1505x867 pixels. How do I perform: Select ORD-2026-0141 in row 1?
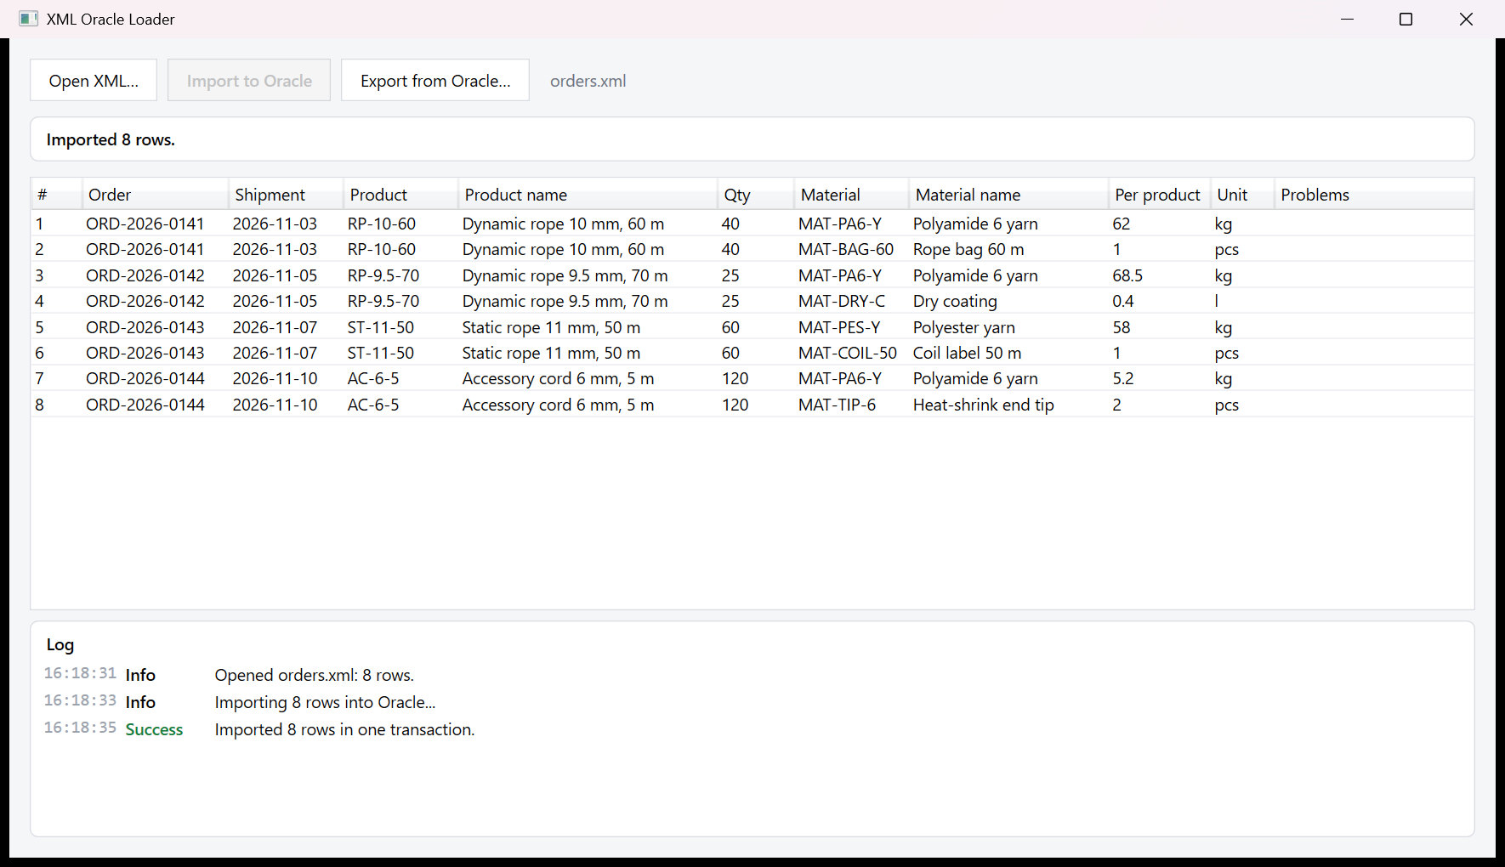[145, 224]
